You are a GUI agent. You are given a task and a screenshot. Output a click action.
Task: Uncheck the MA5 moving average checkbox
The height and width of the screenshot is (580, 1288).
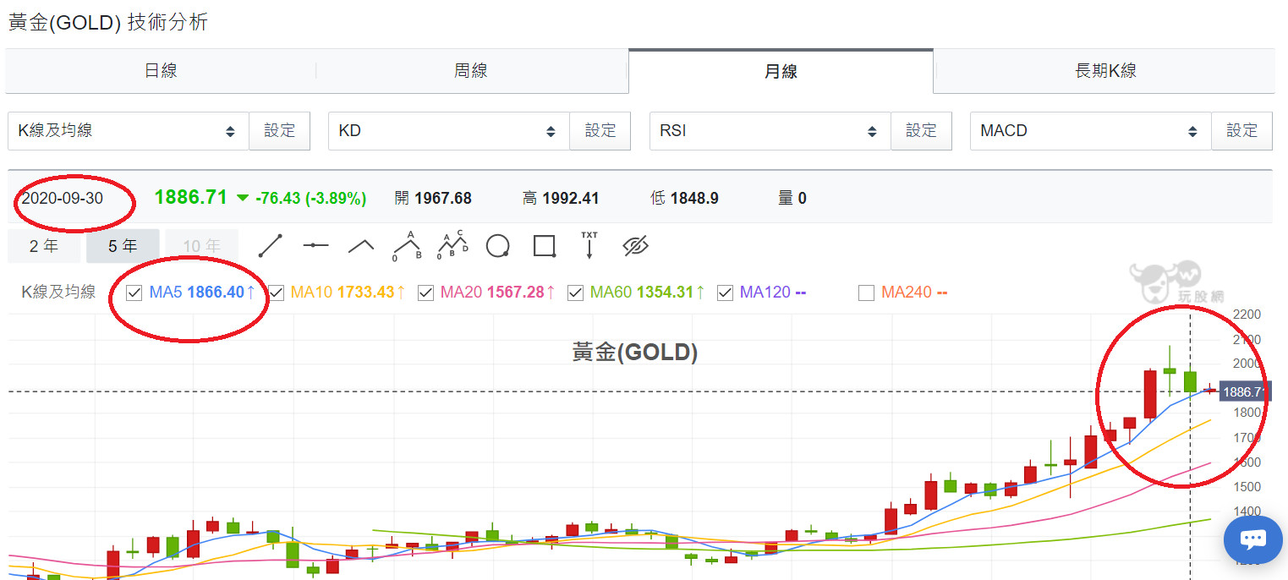click(x=134, y=293)
